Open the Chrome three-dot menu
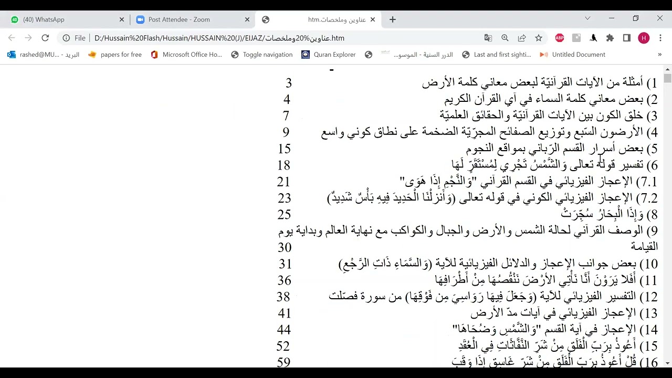The height and width of the screenshot is (378, 672). (x=660, y=38)
